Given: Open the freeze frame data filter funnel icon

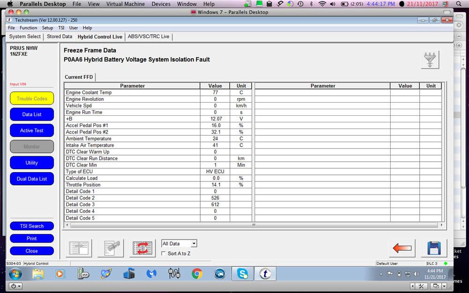Looking at the screenshot, I should [x=430, y=60].
